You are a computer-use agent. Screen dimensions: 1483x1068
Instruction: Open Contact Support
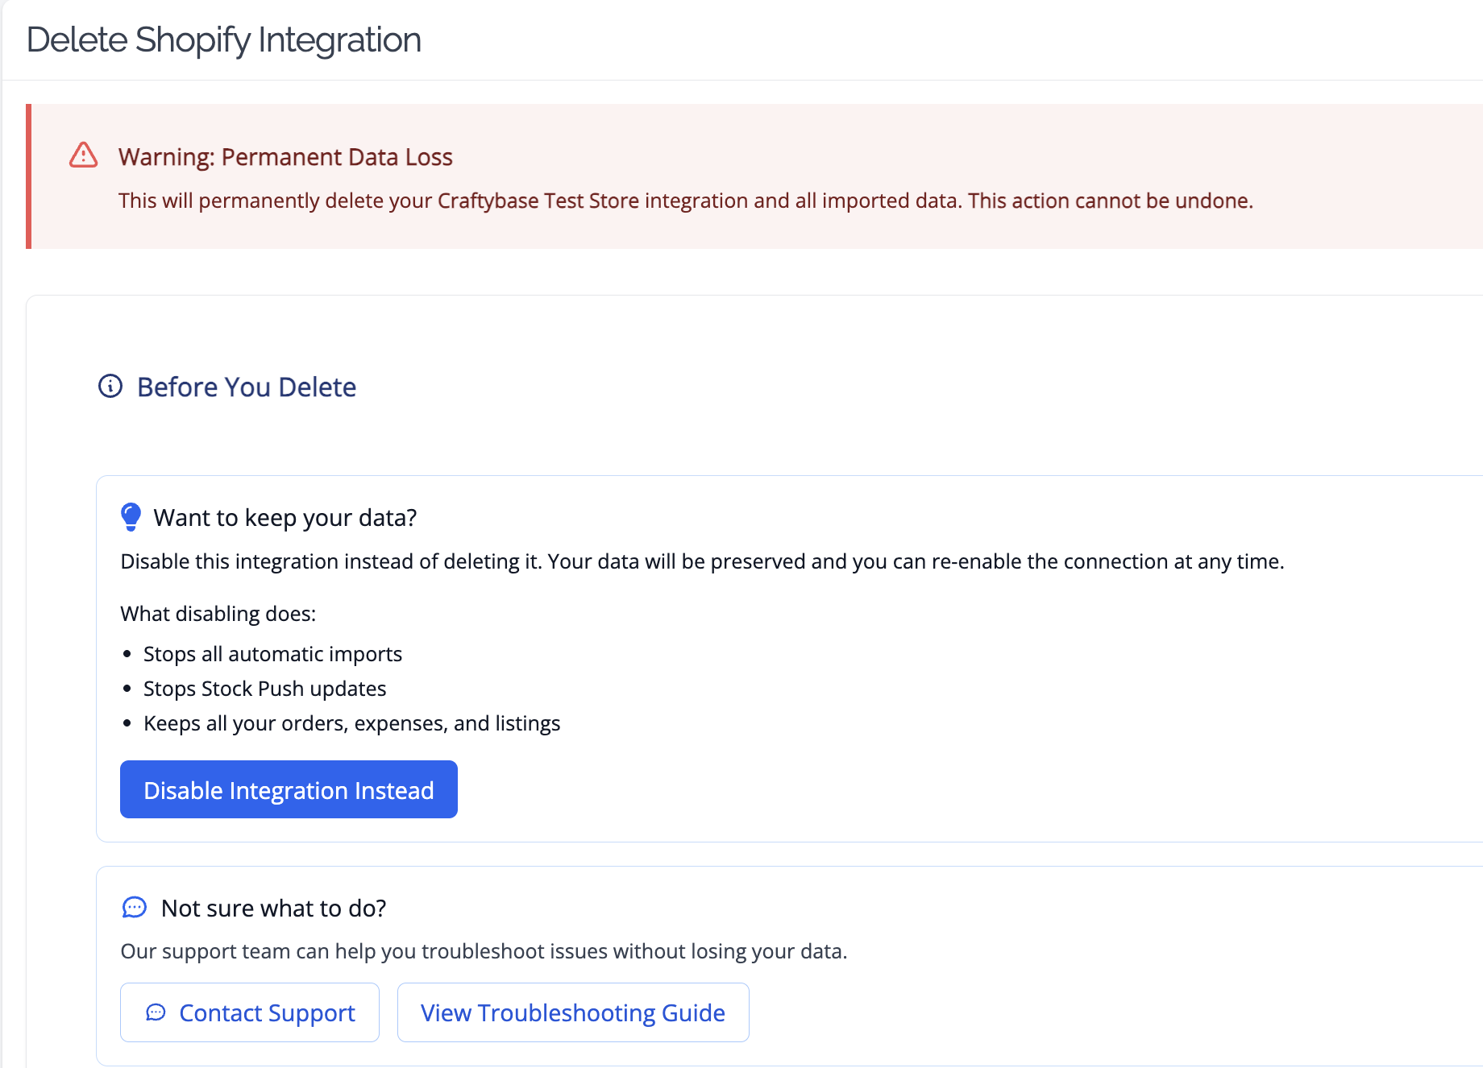pyautogui.click(x=250, y=1012)
